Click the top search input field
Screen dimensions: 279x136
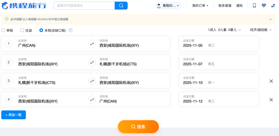pyautogui.click(x=84, y=5)
